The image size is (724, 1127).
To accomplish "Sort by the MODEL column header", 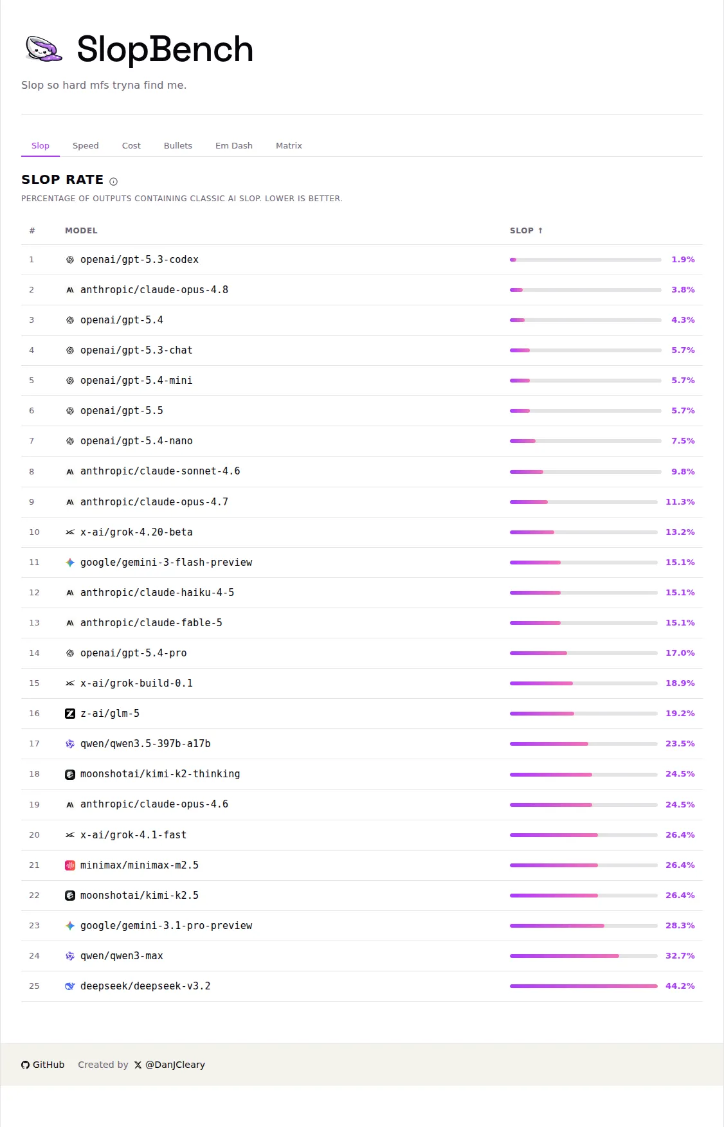I will pos(81,231).
